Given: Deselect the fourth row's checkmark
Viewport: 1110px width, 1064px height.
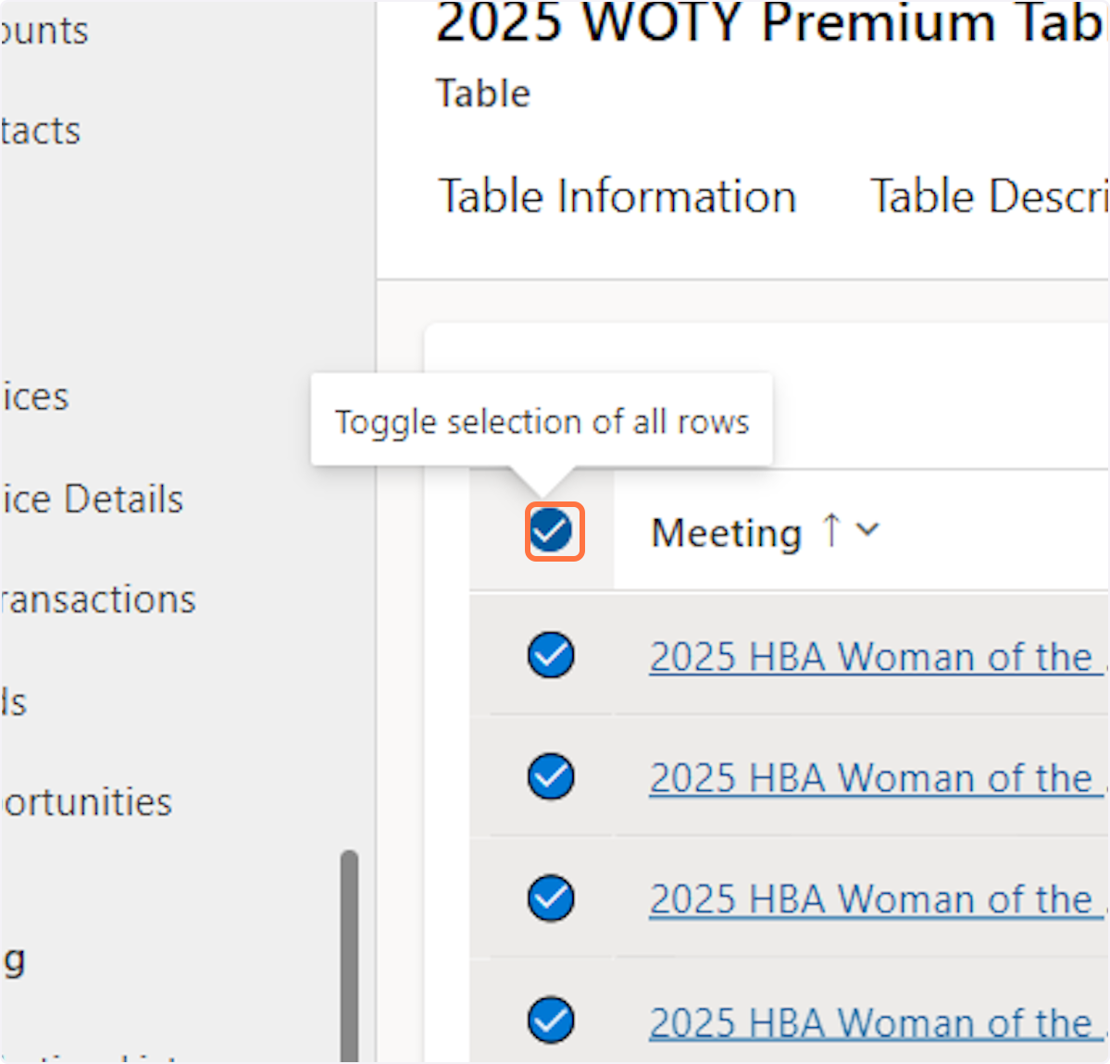Looking at the screenshot, I should coord(552,1021).
